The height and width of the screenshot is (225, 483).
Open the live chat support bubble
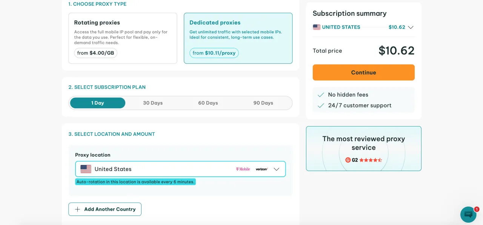pos(468,214)
